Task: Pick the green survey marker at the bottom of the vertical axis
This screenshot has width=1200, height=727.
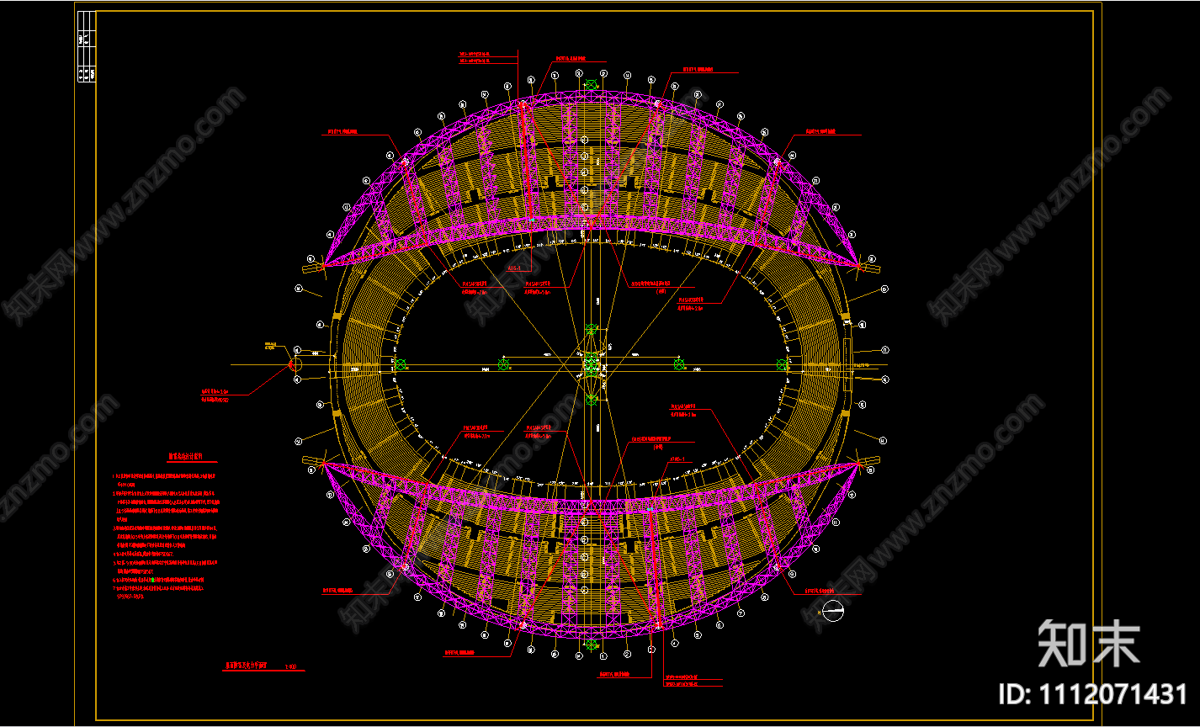Action: [592, 645]
